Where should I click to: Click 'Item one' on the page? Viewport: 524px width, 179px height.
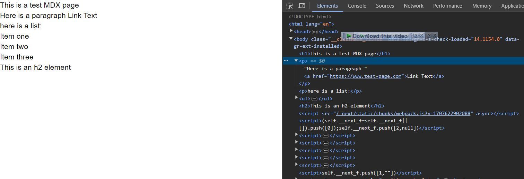coord(15,36)
